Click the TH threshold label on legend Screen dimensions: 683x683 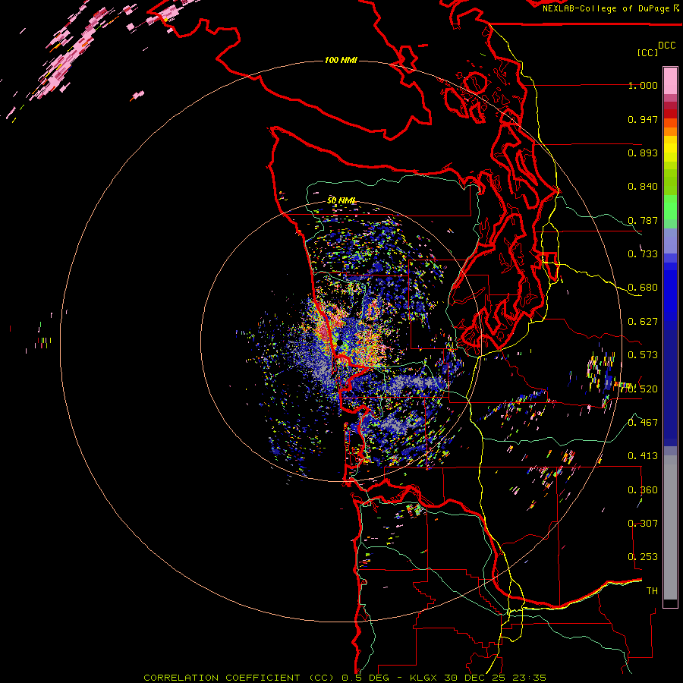click(652, 591)
